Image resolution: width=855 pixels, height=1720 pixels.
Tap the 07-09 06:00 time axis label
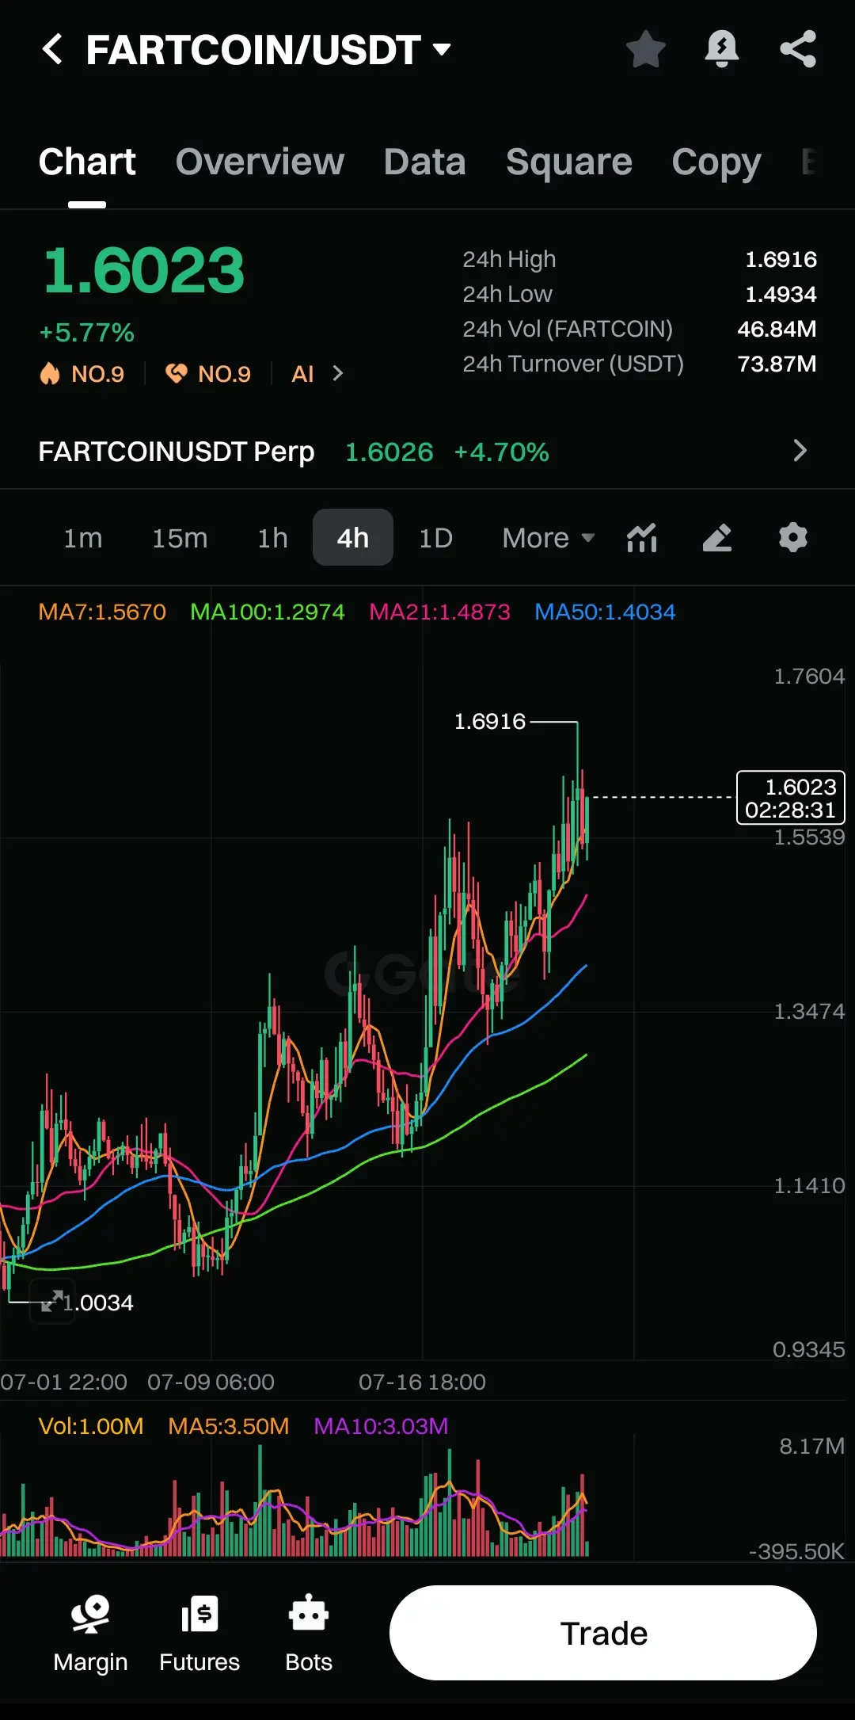(x=211, y=1382)
